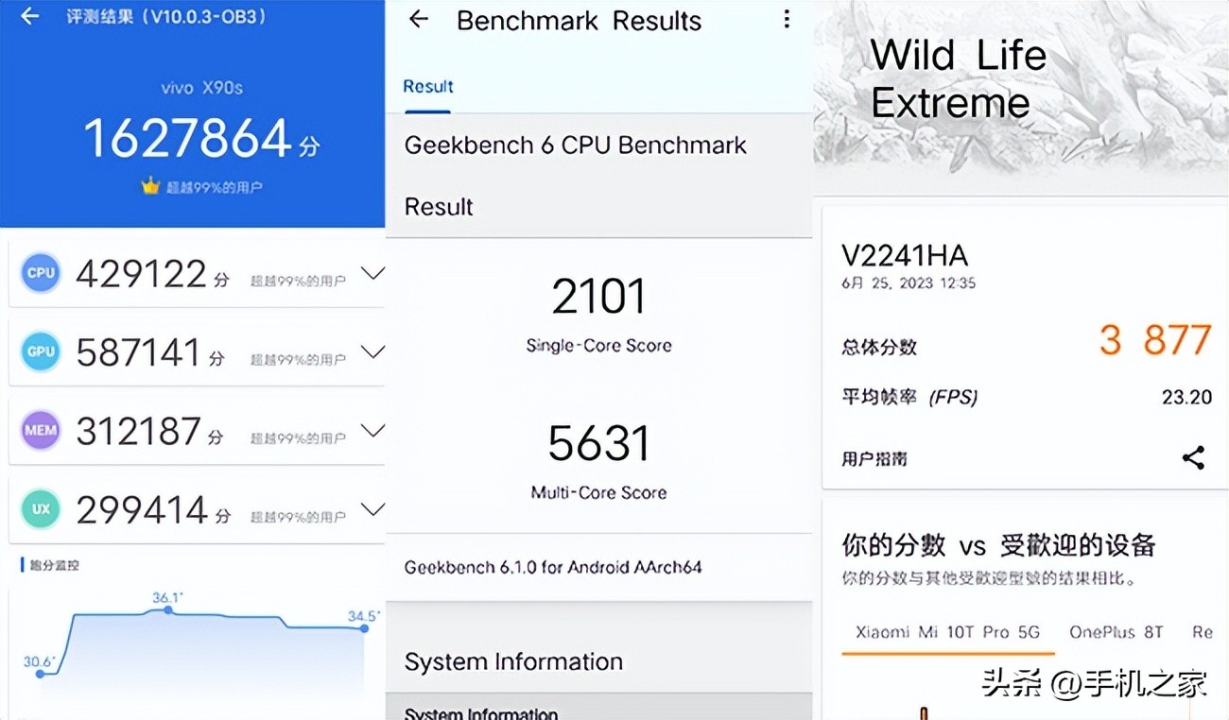Select the MEM score icon
Screen dimensions: 1229x720
coord(40,430)
